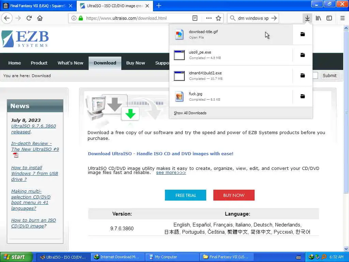Switch to Internet Download Manager taskbar item

pos(118,257)
